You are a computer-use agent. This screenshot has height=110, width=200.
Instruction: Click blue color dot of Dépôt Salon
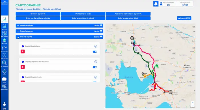(x=23, y=46)
